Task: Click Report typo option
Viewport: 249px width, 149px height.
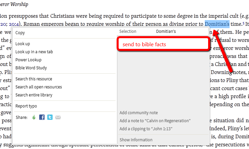Action: (x=26, y=106)
